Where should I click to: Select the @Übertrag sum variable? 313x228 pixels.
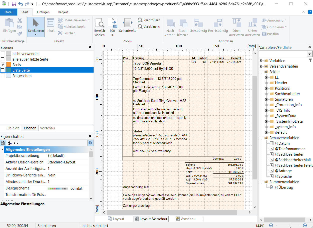(281, 187)
